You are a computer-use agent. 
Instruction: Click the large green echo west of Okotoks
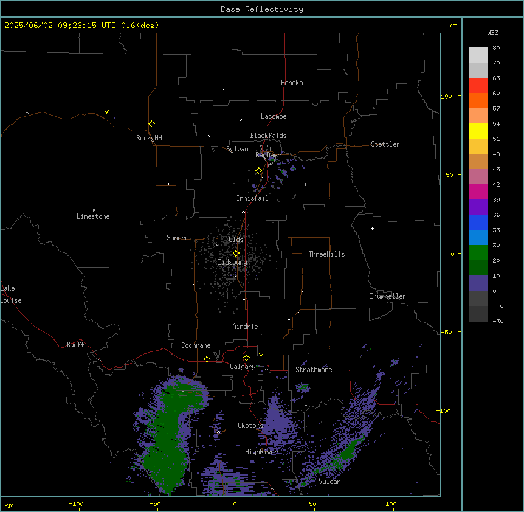(167, 438)
